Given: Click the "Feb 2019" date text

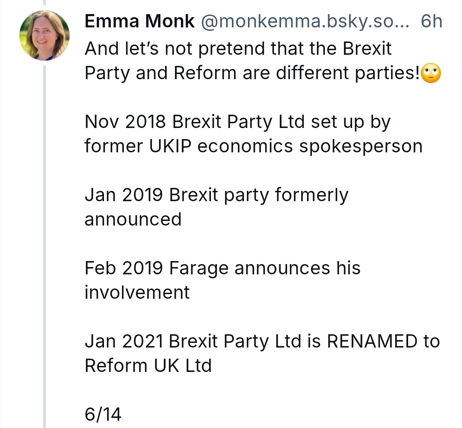Looking at the screenshot, I should coord(124,268).
